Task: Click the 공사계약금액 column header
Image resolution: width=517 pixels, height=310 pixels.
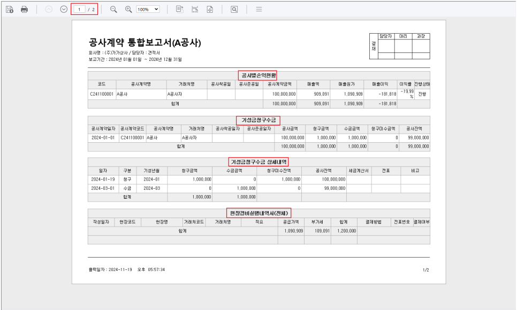Action: click(x=279, y=84)
